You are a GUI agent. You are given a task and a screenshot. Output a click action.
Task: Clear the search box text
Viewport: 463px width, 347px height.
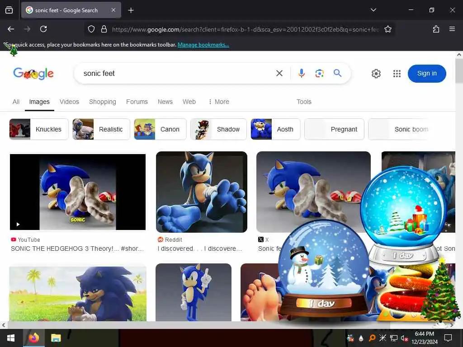tap(279, 73)
